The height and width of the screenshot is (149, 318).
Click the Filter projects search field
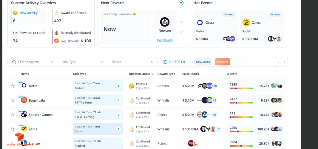pos(33,62)
